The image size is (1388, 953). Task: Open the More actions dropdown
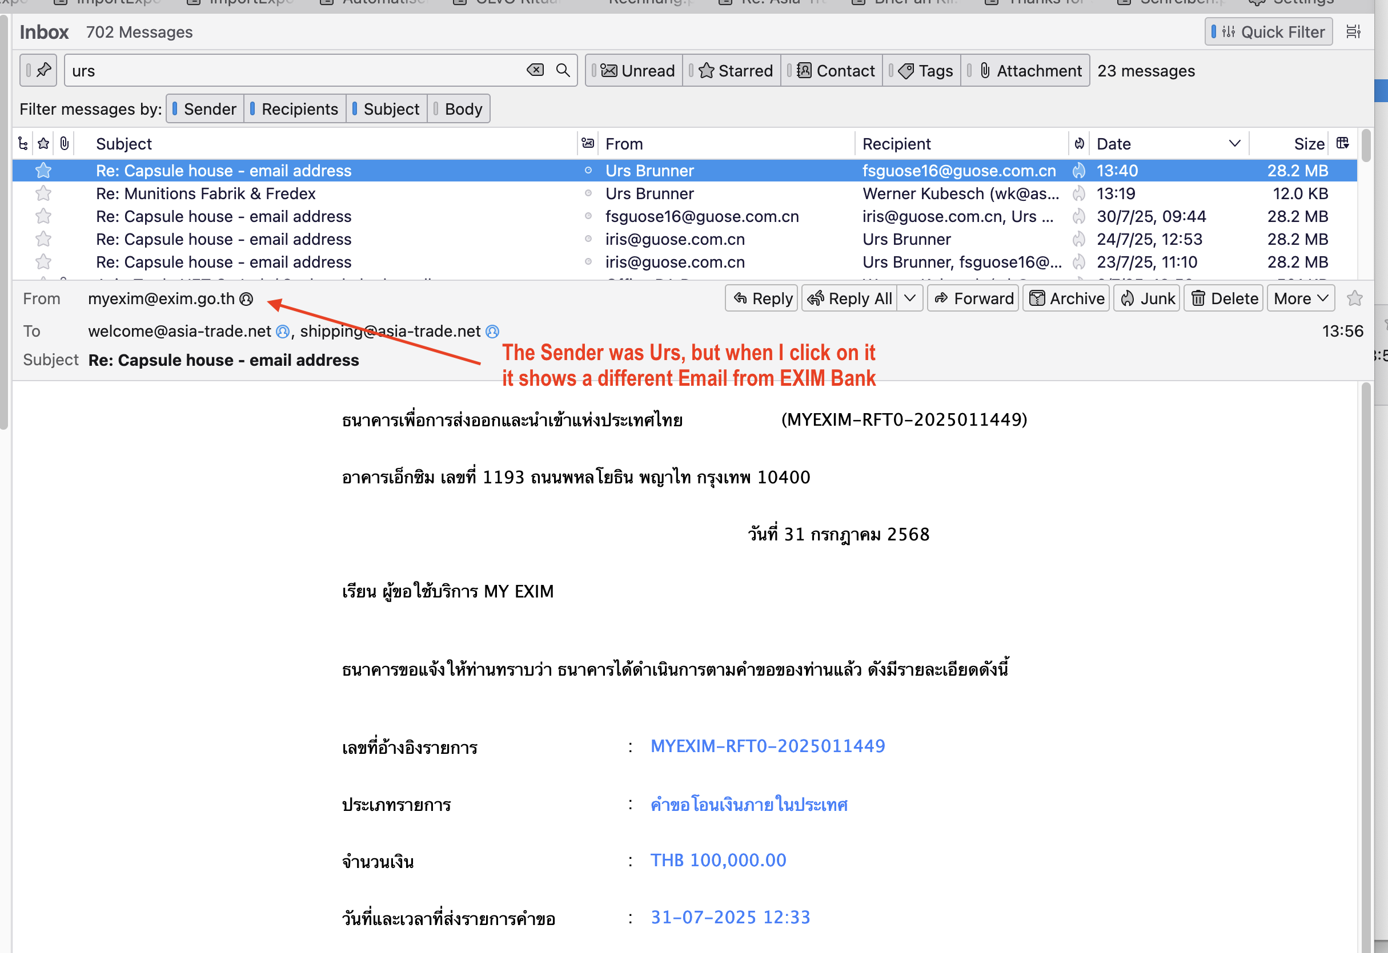[1300, 298]
